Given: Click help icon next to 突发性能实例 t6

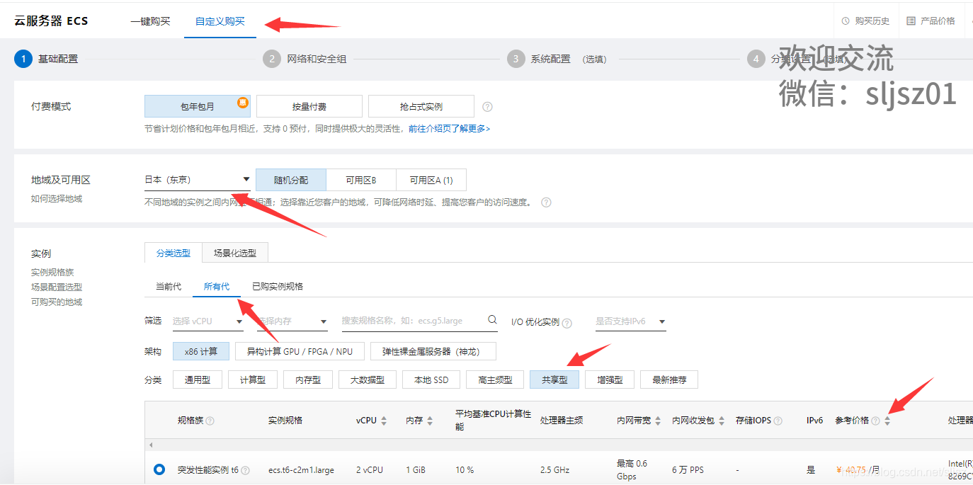Looking at the screenshot, I should [245, 470].
